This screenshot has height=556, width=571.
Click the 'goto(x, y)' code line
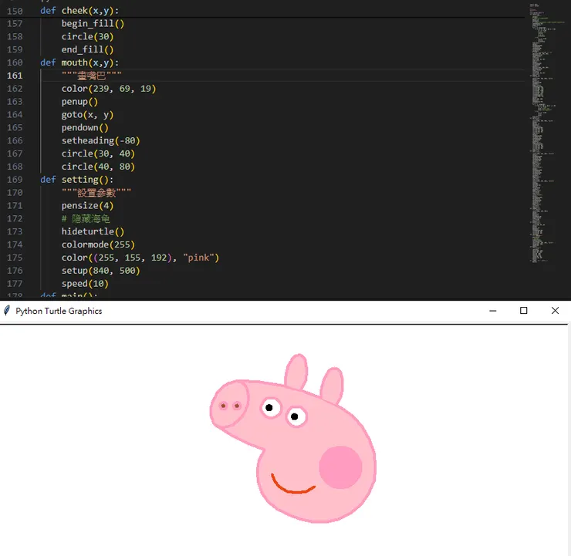point(87,115)
